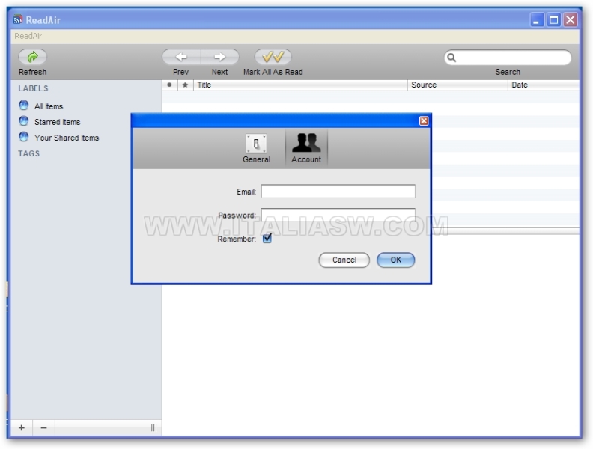Viewport: 593px width, 449px height.
Task: Remove a subscription with the minus button
Action: [x=43, y=427]
